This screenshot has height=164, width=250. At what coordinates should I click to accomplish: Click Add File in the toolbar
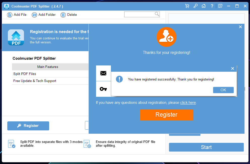point(17,15)
